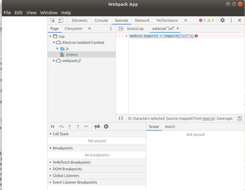
Task: Switch to the Watch pane tab
Action: click(170, 126)
